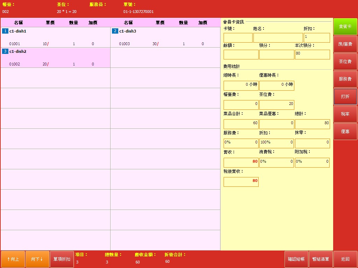Click item code 01002
358x268 pixels.
pyautogui.click(x=15, y=64)
